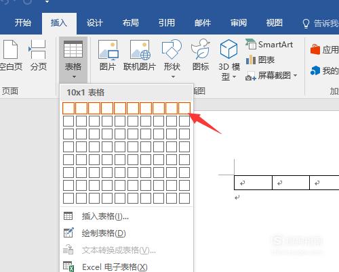
Task: Open the 形状 shapes gallery
Action: point(172,59)
